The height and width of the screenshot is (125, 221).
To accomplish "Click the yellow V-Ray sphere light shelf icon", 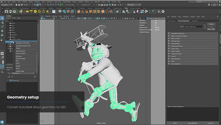I will tap(35, 11).
